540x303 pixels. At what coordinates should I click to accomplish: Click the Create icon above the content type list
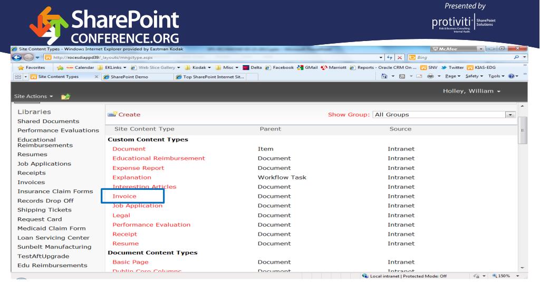[x=112, y=114]
